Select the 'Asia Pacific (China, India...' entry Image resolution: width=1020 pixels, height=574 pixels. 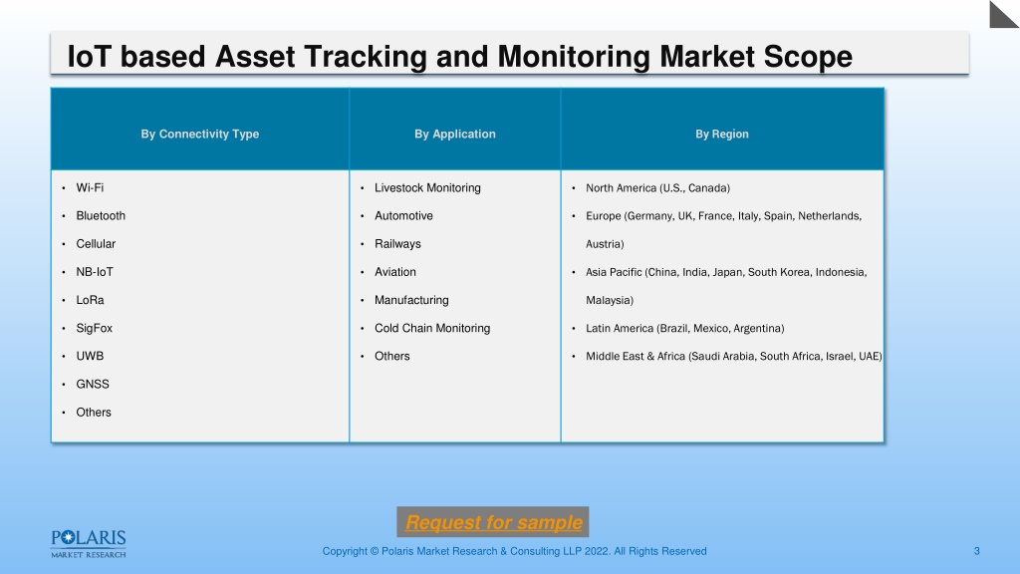tap(726, 285)
